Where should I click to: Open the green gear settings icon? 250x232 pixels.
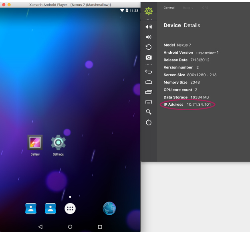pyautogui.click(x=149, y=11)
